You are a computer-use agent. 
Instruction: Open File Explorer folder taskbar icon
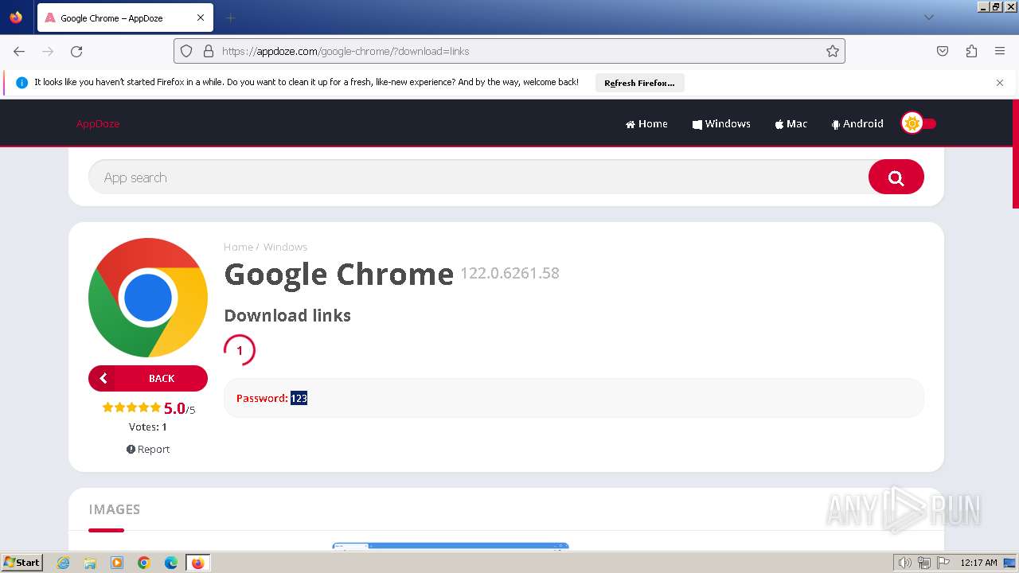coord(90,563)
